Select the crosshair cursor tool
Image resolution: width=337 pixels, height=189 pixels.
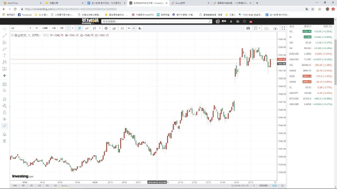pos(4,29)
